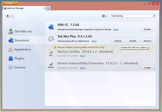Open More link for Norton Vulnerability Protection
This screenshot has height=112, width=162.
point(82,68)
